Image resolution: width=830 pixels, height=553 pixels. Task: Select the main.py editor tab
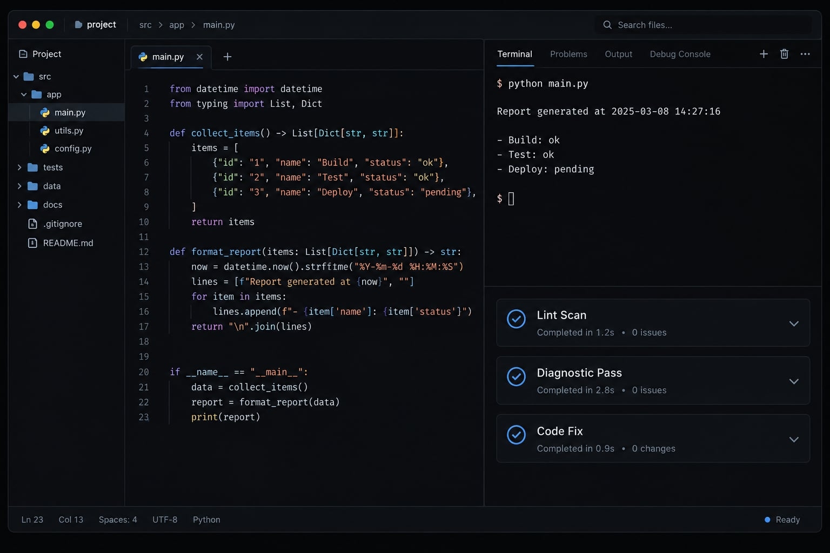[171, 57]
